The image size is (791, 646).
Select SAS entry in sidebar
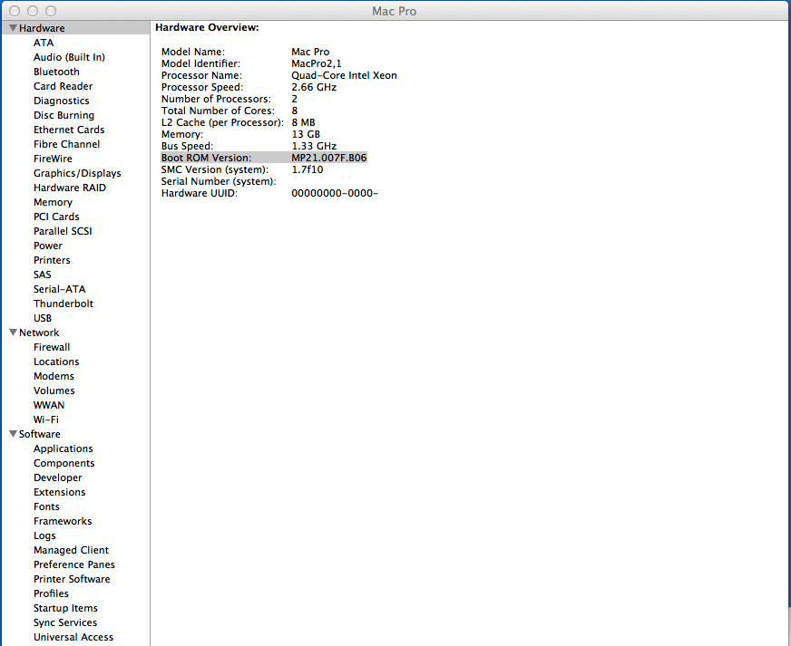point(43,275)
